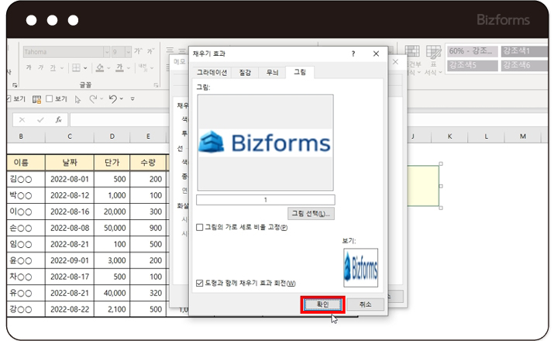The width and height of the screenshot is (554, 341).
Task: Click cell 2,100
Action: click(x=112, y=309)
